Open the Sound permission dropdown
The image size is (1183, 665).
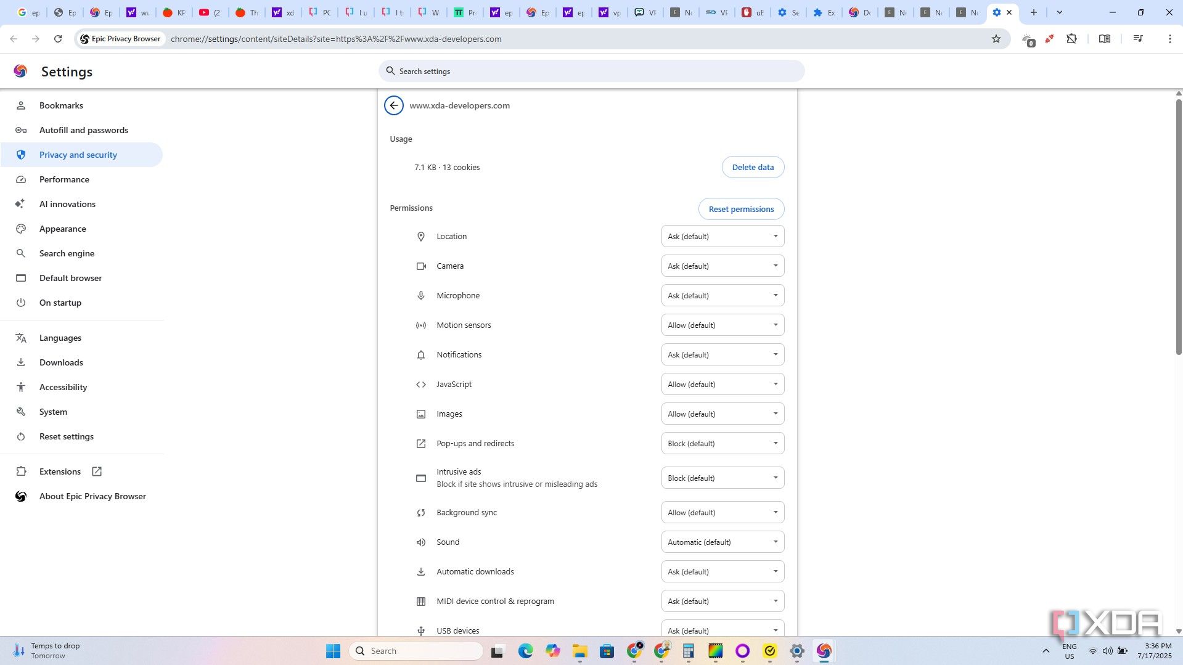(722, 542)
